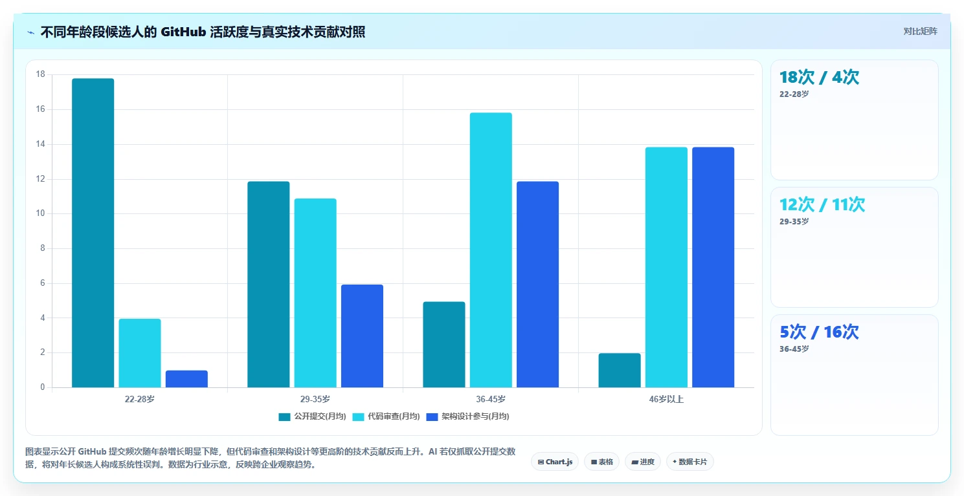Click the 46岁以上 x-axis label
Image resolution: width=964 pixels, height=496 pixels.
point(666,399)
